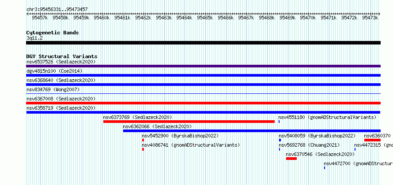
Task: Click the nsv834769 (Wong2007) label
Action: tap(53, 89)
